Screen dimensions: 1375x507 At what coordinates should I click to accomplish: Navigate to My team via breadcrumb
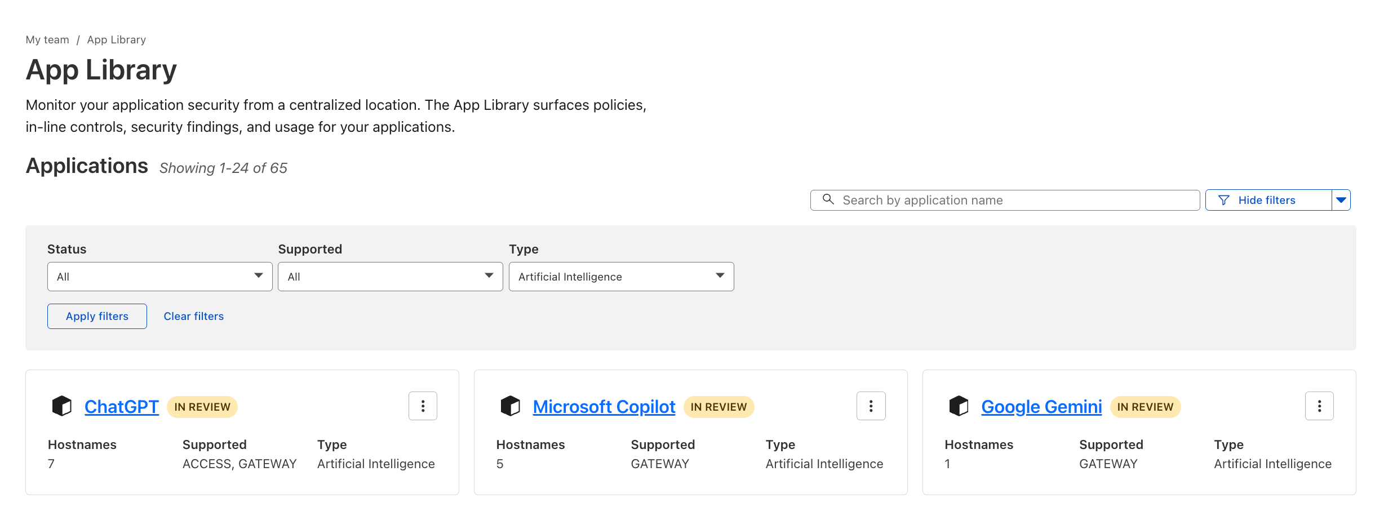click(47, 39)
